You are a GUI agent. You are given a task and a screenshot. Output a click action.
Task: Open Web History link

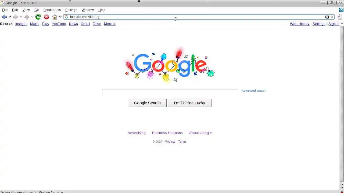300,24
